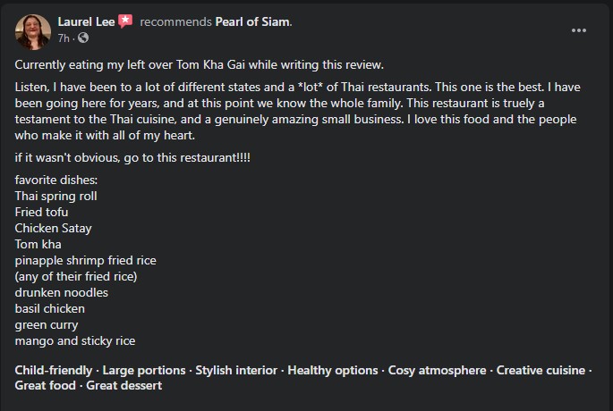Click the Great food tag
The width and height of the screenshot is (613, 411).
[x=43, y=386]
